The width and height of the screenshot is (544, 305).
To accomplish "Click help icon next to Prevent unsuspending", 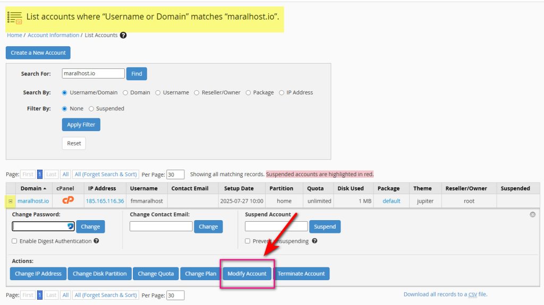I will coord(314,241).
